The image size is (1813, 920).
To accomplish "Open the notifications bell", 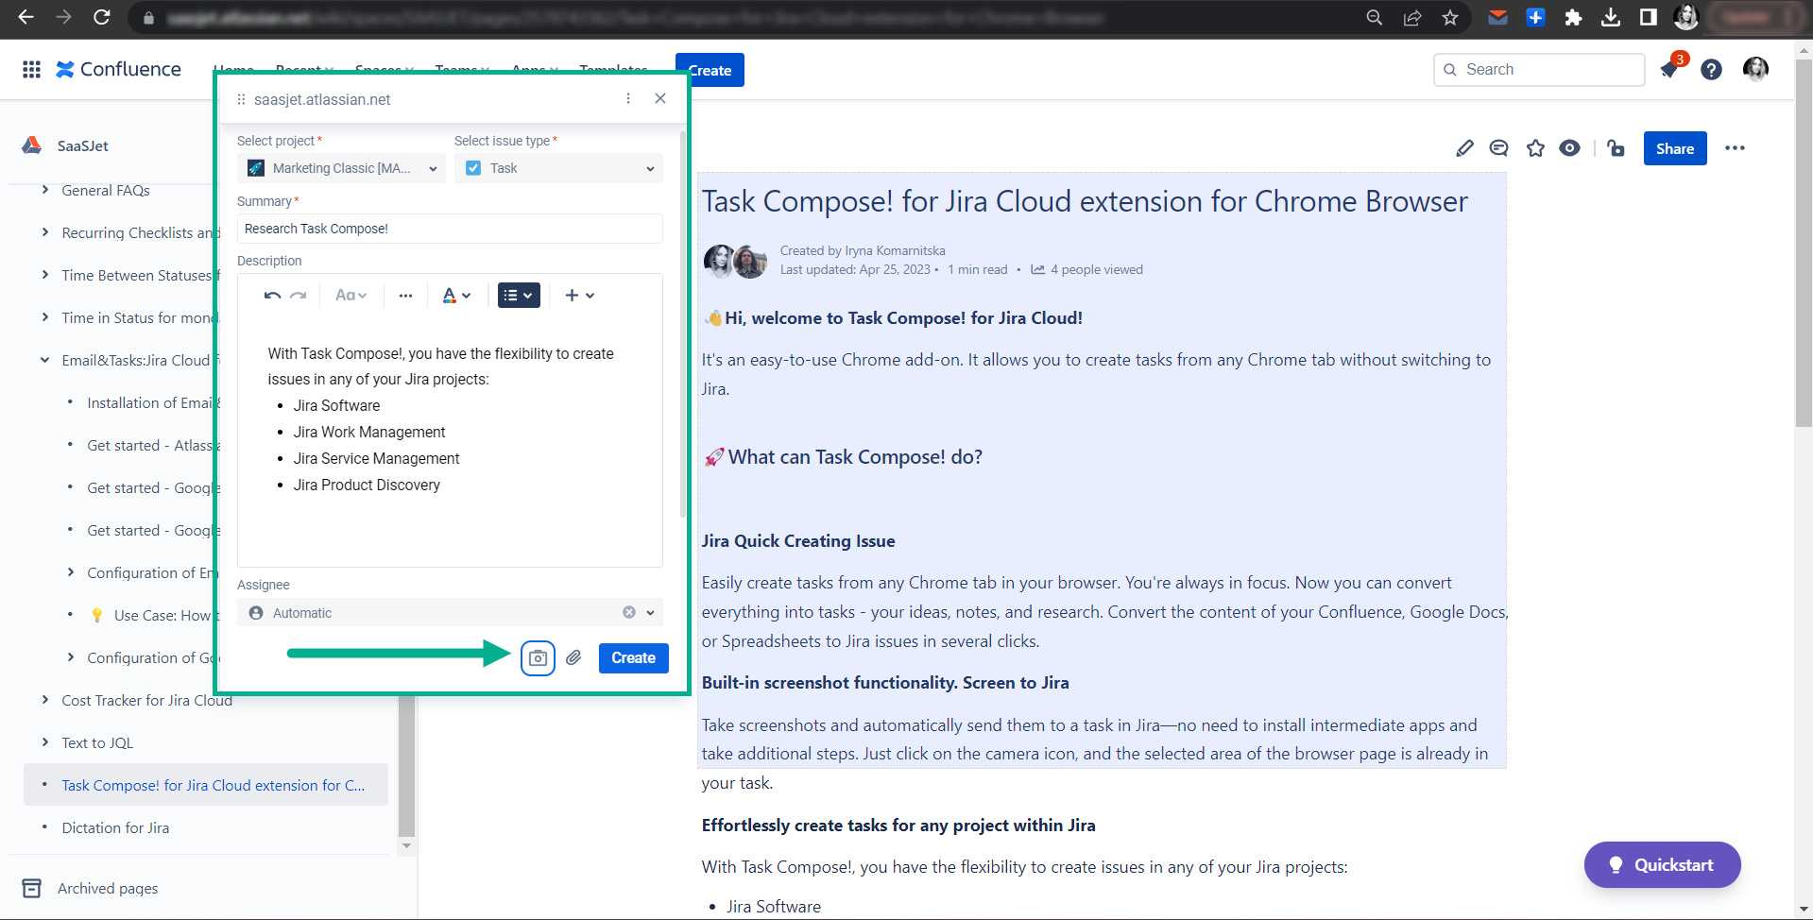I will (x=1668, y=69).
